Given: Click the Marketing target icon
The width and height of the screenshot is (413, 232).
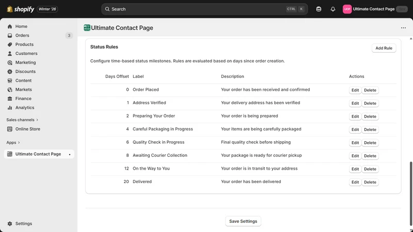Looking at the screenshot, I should (x=10, y=62).
